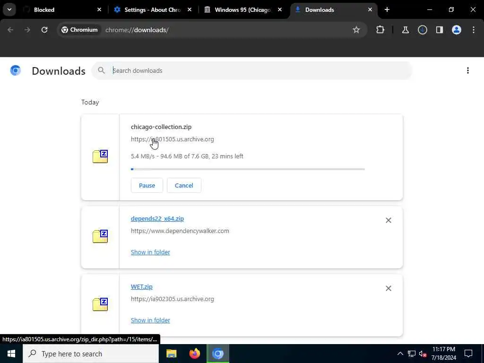Screen dimensions: 484x363
Task: Show the downloads bubble toolbar icon
Action: click(422, 30)
